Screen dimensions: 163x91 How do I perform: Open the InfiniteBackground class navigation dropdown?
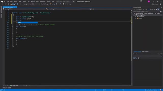(x=67, y=9)
